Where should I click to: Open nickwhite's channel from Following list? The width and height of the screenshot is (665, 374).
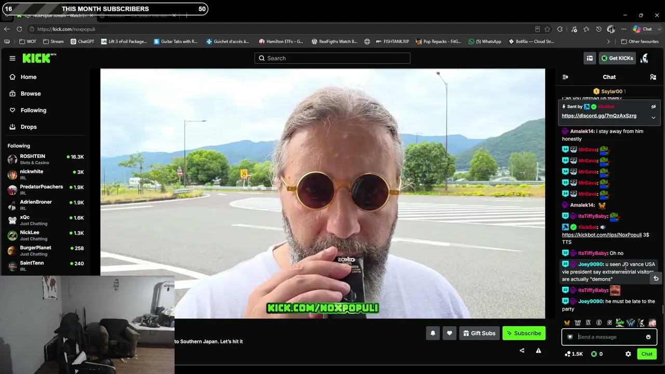click(x=45, y=175)
